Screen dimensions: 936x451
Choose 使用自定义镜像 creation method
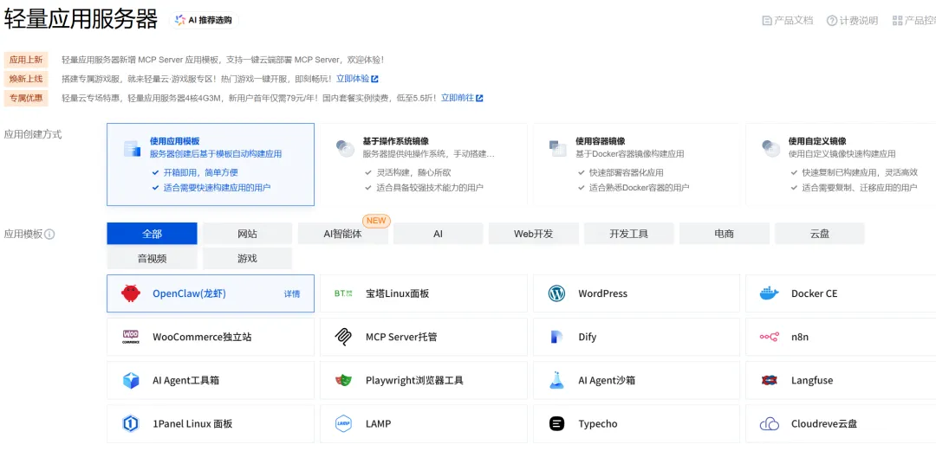841,164
